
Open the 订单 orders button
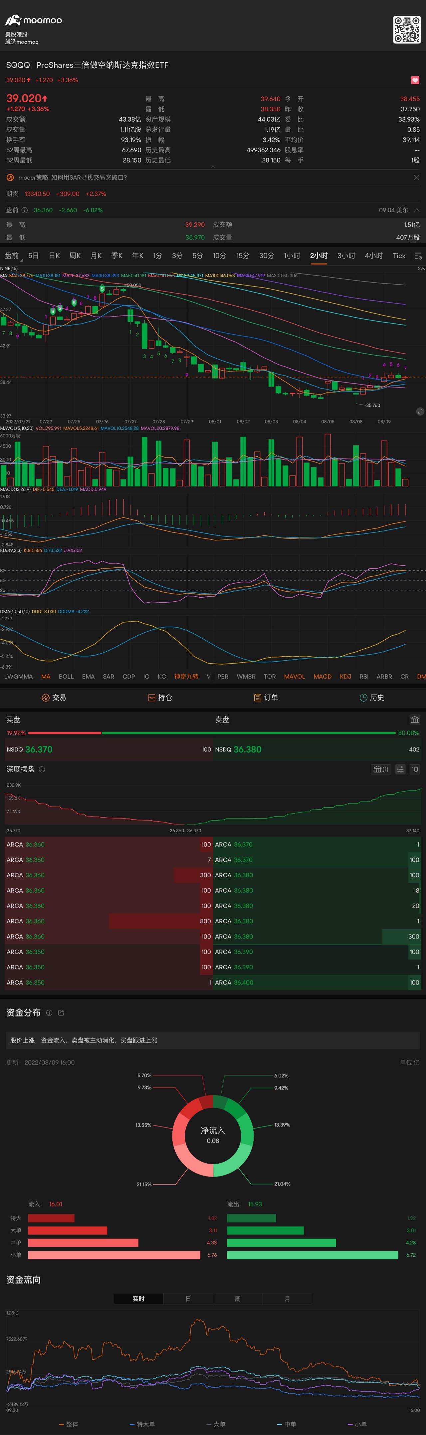[266, 697]
